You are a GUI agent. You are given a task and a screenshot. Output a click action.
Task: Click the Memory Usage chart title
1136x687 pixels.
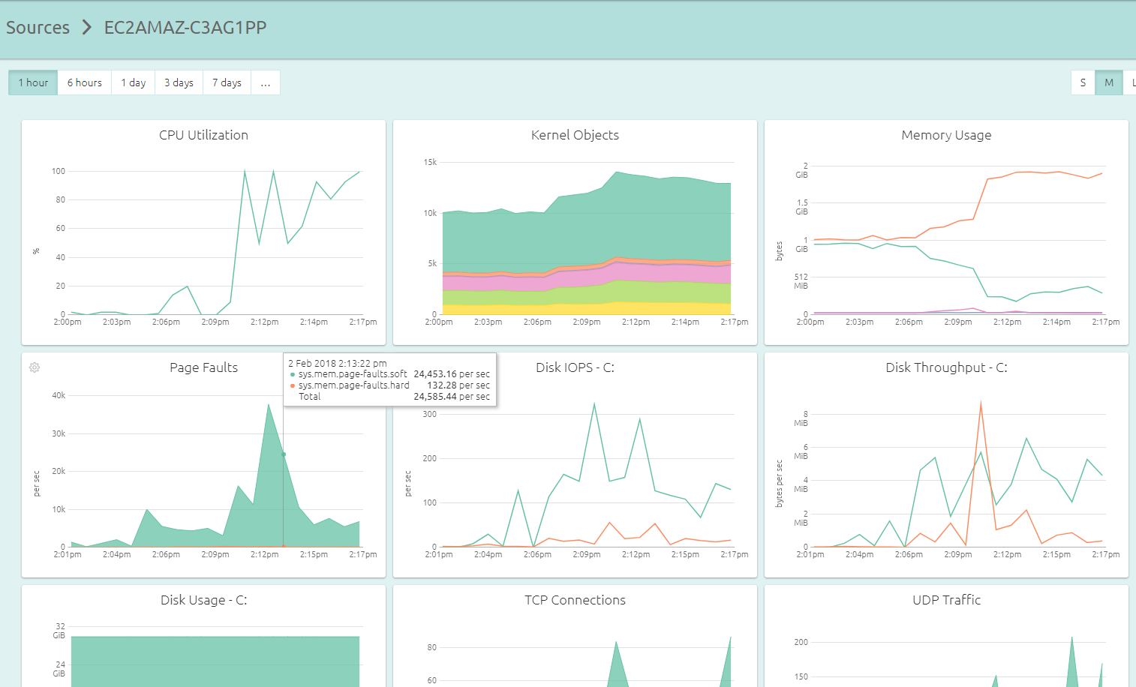coord(946,135)
